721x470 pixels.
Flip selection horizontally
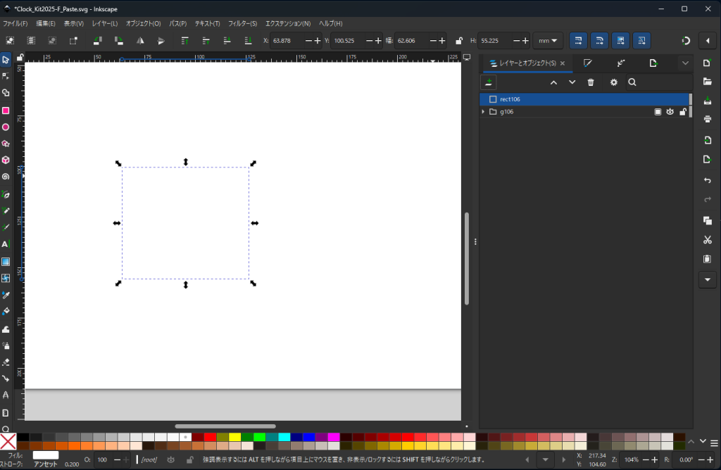click(x=140, y=41)
